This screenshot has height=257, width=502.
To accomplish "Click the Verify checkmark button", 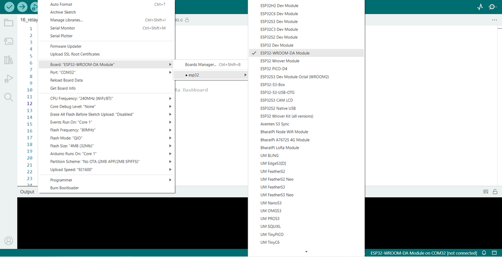I will 9,6.
